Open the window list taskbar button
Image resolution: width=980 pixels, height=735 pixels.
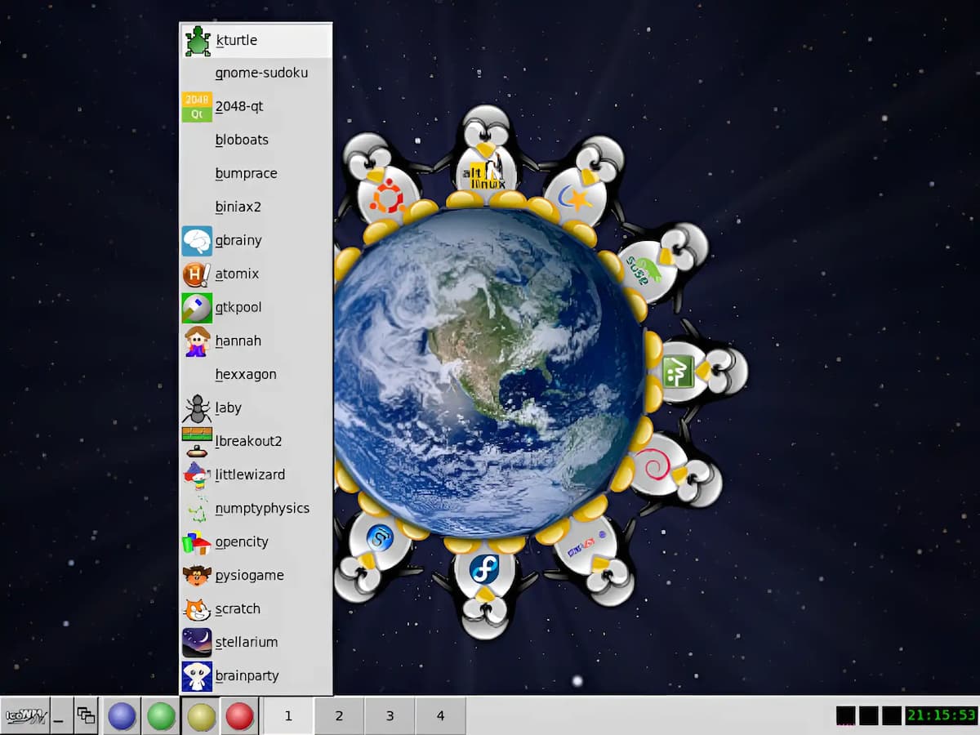coord(86,716)
